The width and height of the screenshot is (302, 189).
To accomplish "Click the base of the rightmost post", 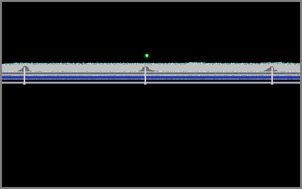I will [x=272, y=84].
